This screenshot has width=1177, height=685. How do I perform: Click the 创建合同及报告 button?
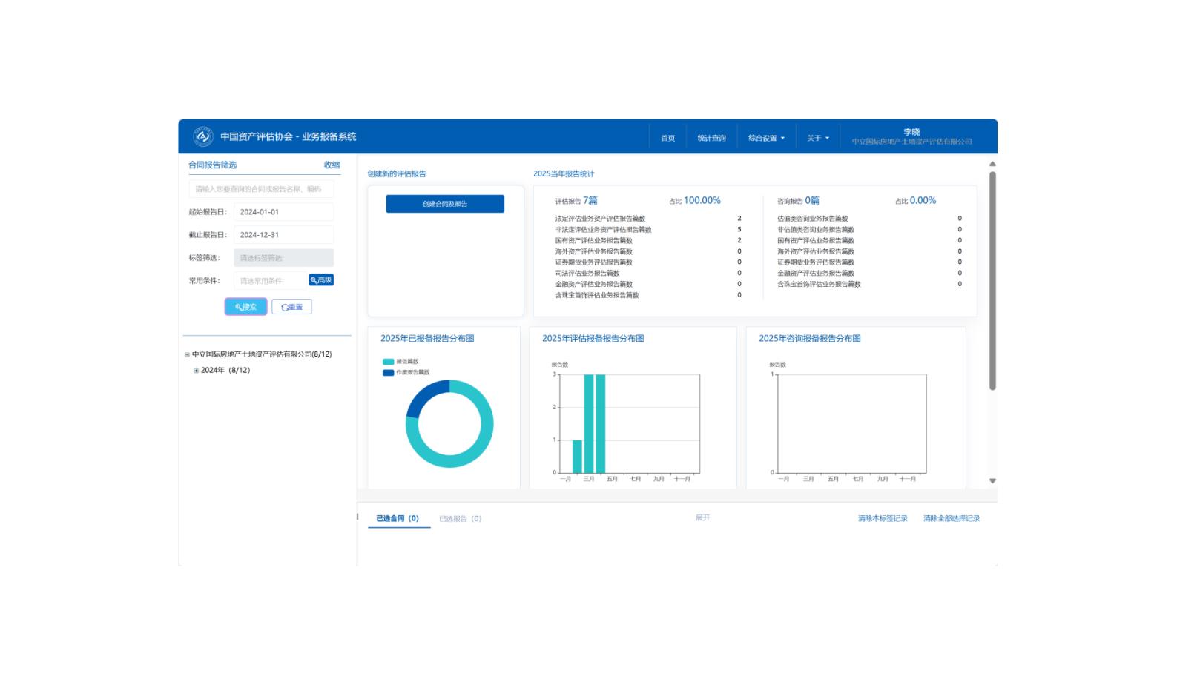tap(445, 204)
